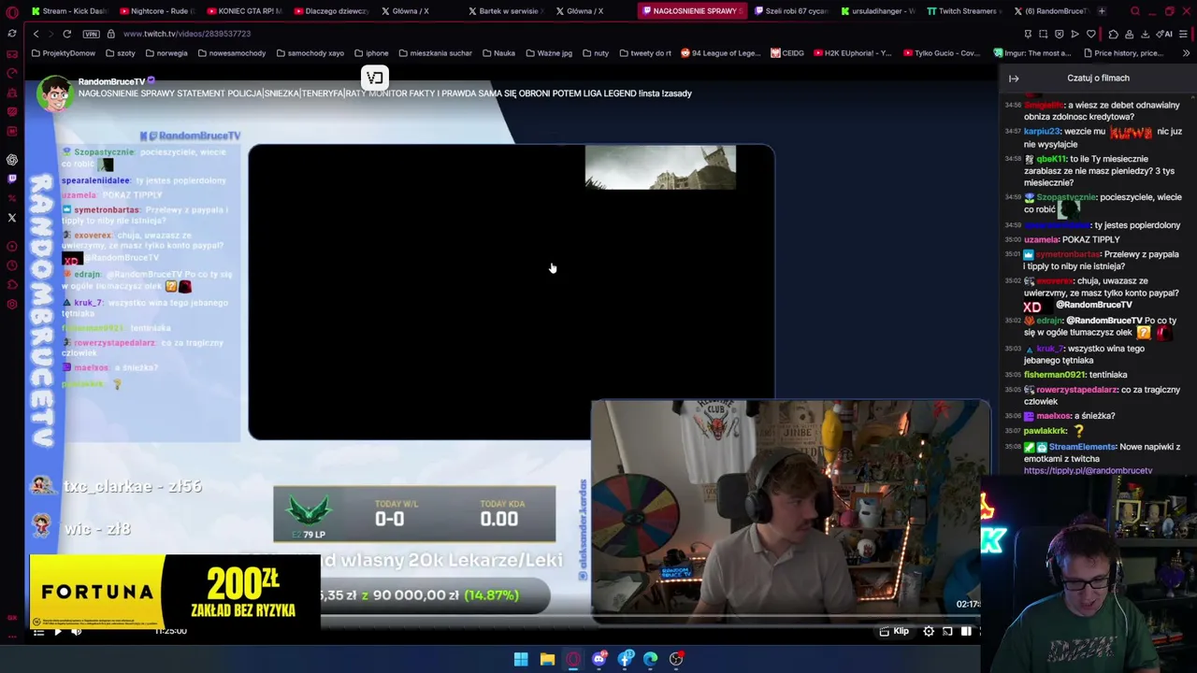Screen dimensions: 1197x673
Task: Open ChatGPT from the Opera sidebar
Action: [12, 160]
